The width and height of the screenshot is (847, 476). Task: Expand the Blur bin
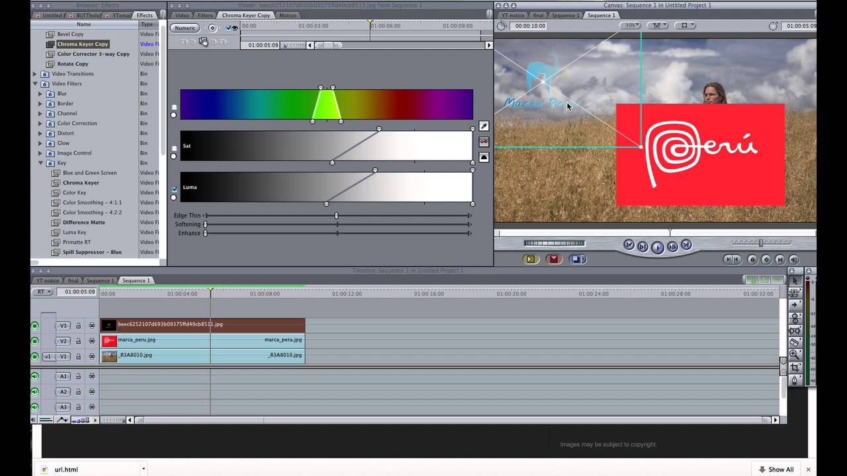pos(40,94)
